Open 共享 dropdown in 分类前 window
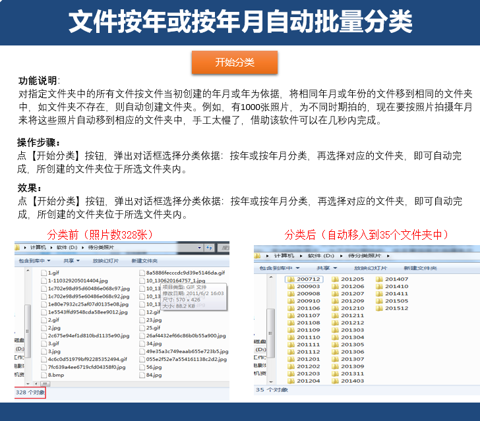The width and height of the screenshot is (480, 421). point(71,261)
